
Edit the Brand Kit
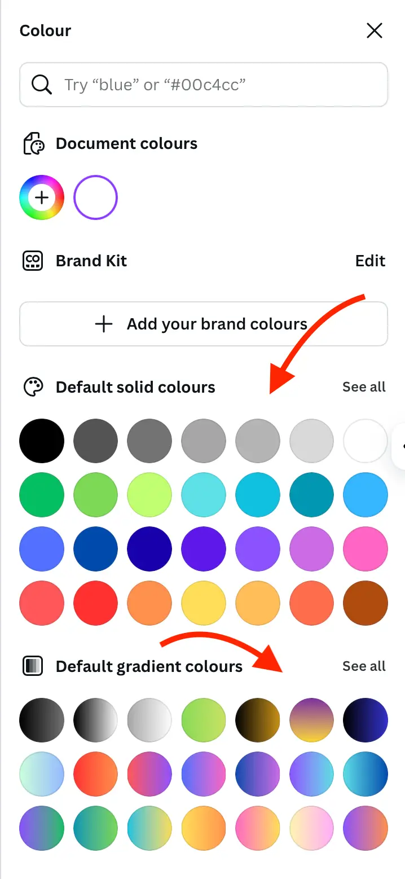tap(370, 261)
